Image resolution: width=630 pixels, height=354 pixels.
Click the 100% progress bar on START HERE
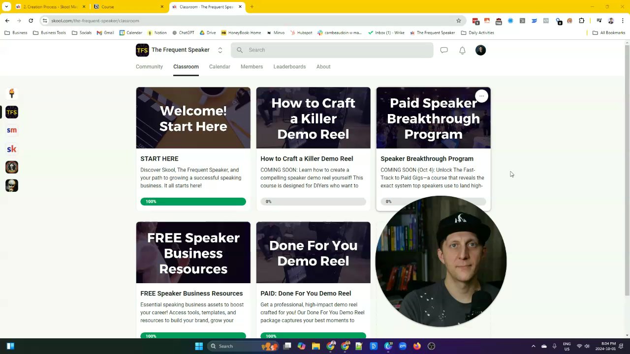[x=193, y=201]
